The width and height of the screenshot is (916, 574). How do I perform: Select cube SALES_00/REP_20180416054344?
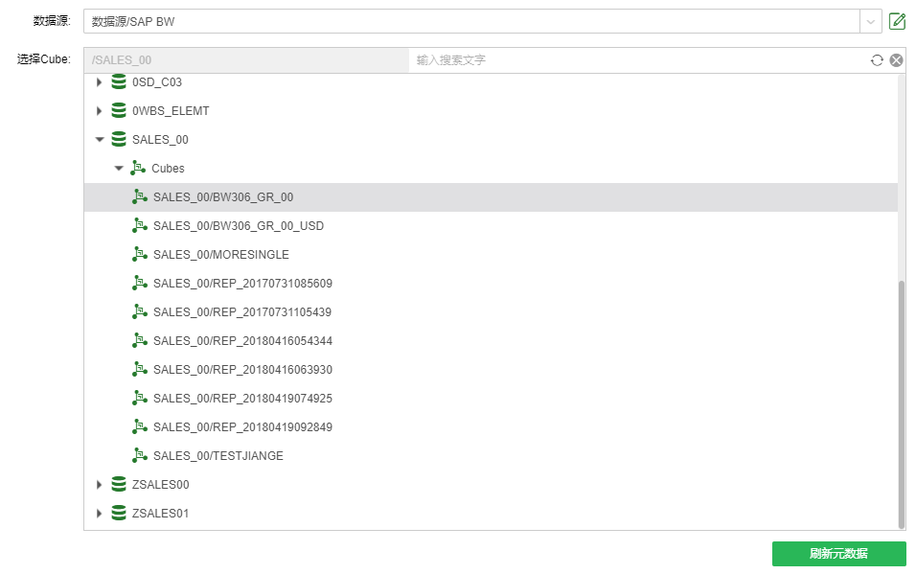pyautogui.click(x=242, y=340)
